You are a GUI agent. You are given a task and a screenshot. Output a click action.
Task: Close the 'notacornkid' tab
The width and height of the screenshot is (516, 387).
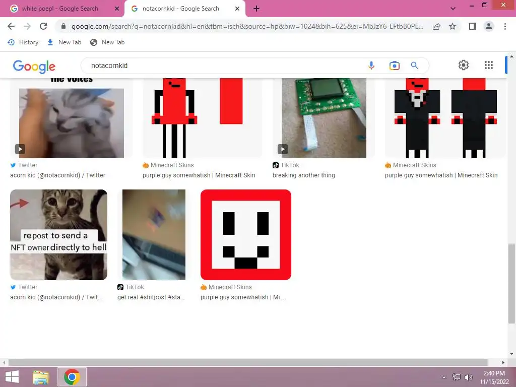(237, 9)
